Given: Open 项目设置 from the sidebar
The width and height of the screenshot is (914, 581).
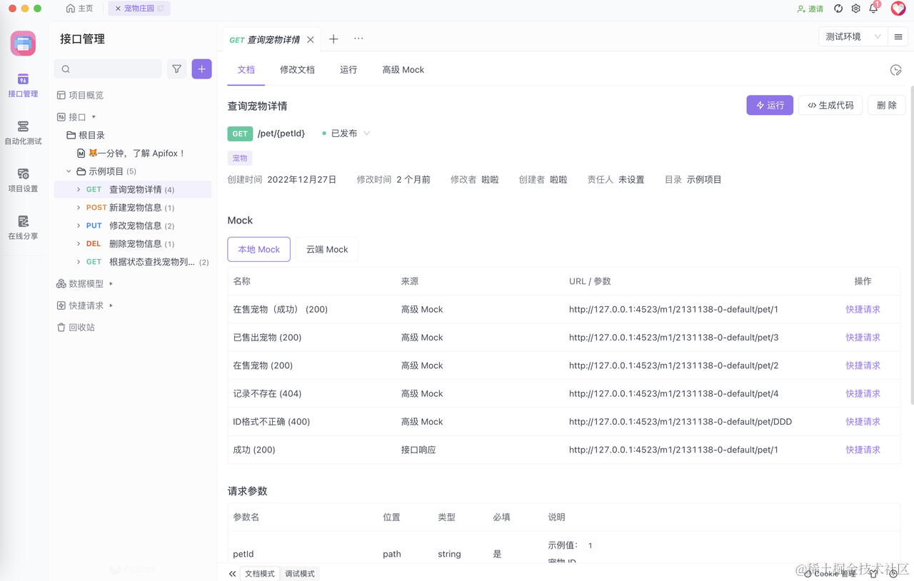Looking at the screenshot, I should click(22, 178).
